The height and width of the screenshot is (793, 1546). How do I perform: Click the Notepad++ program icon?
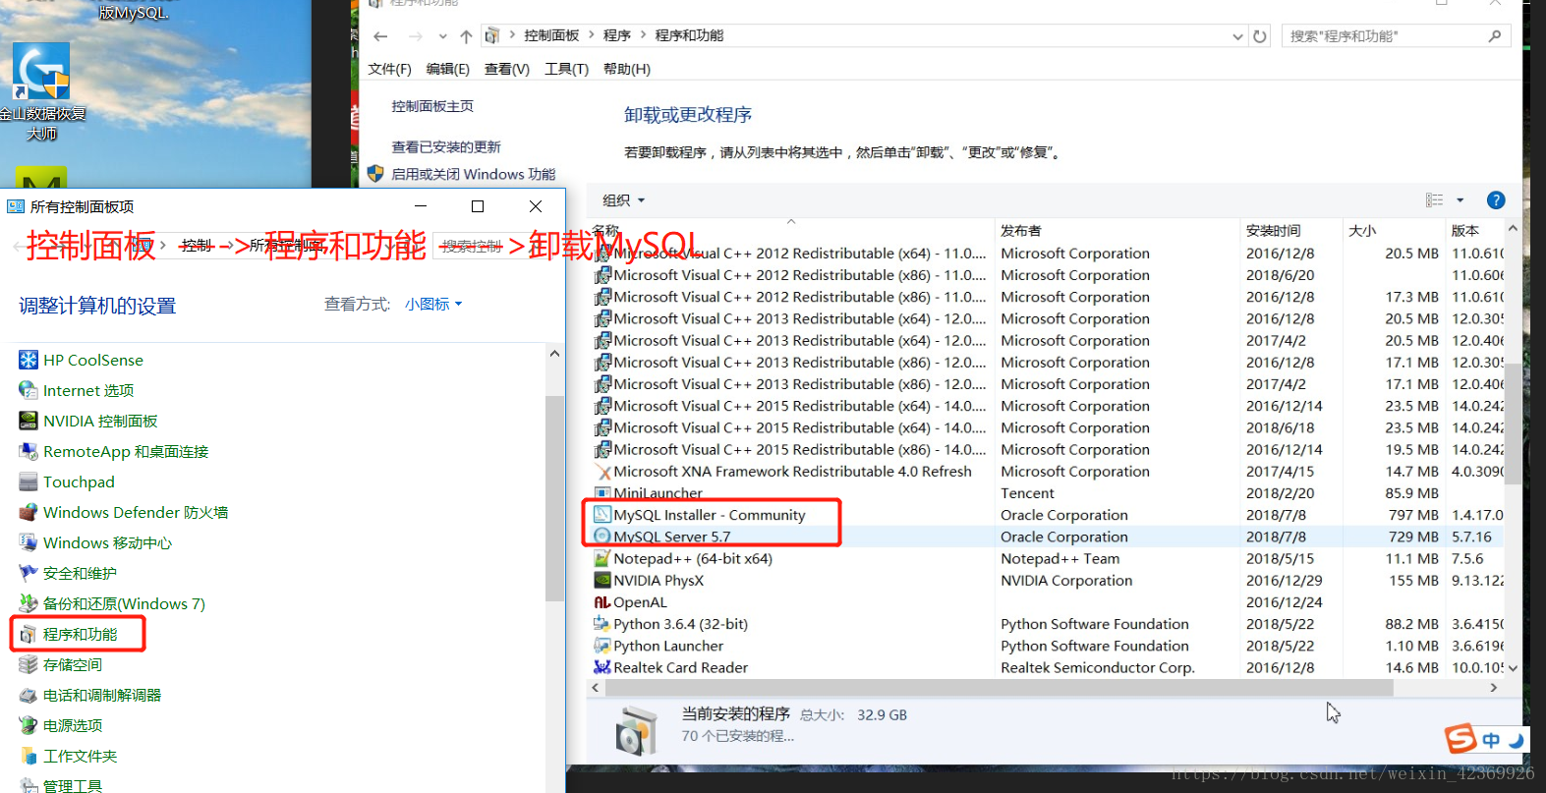coord(602,558)
